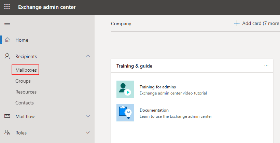Collapse the Recipients section chevron
This screenshot has height=143, width=280.
coord(88,56)
